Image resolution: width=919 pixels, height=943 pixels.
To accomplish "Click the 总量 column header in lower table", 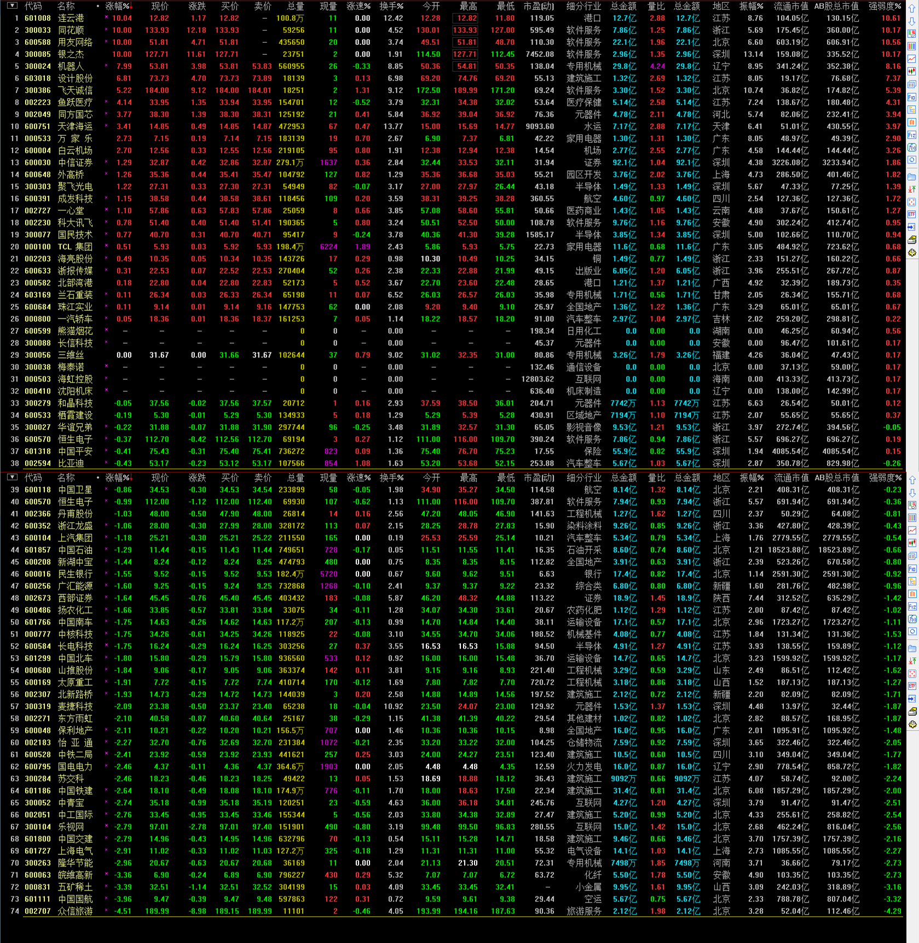I will tap(296, 478).
